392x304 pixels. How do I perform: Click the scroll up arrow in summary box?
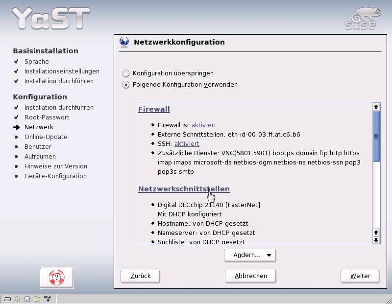coord(376,107)
